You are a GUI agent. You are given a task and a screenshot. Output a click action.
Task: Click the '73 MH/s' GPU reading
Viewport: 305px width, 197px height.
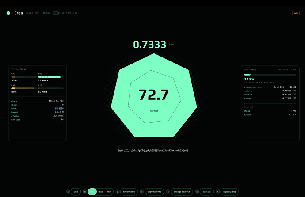(43, 80)
